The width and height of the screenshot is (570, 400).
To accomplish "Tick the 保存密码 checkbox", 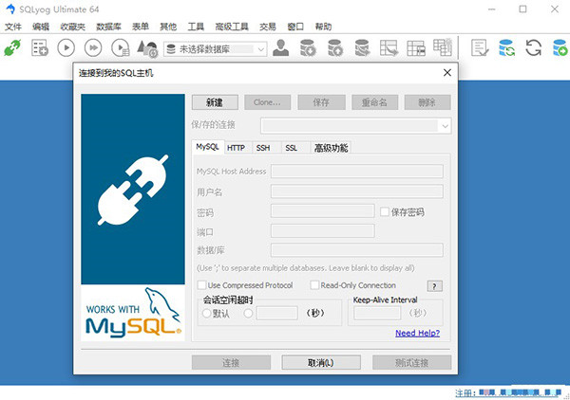I will point(385,211).
